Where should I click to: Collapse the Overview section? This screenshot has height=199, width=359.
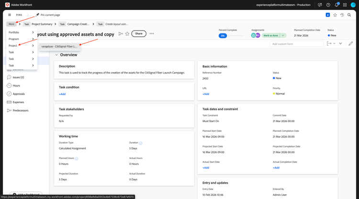pos(56,55)
